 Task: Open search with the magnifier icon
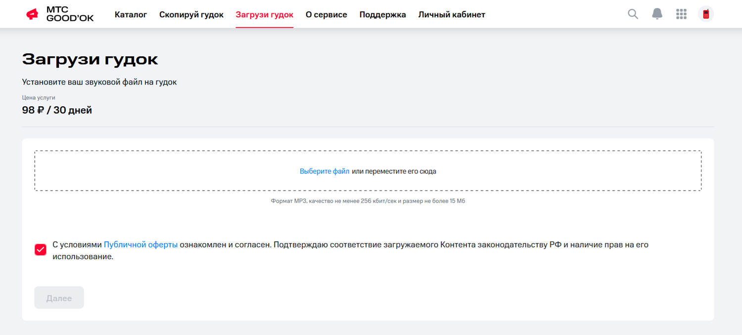[633, 14]
